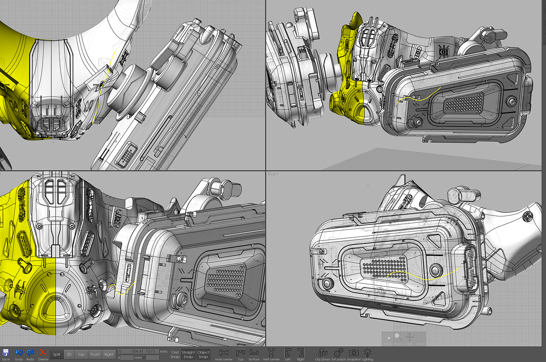Undo the last action
Viewport: 546px width, 362px height.
point(19,355)
